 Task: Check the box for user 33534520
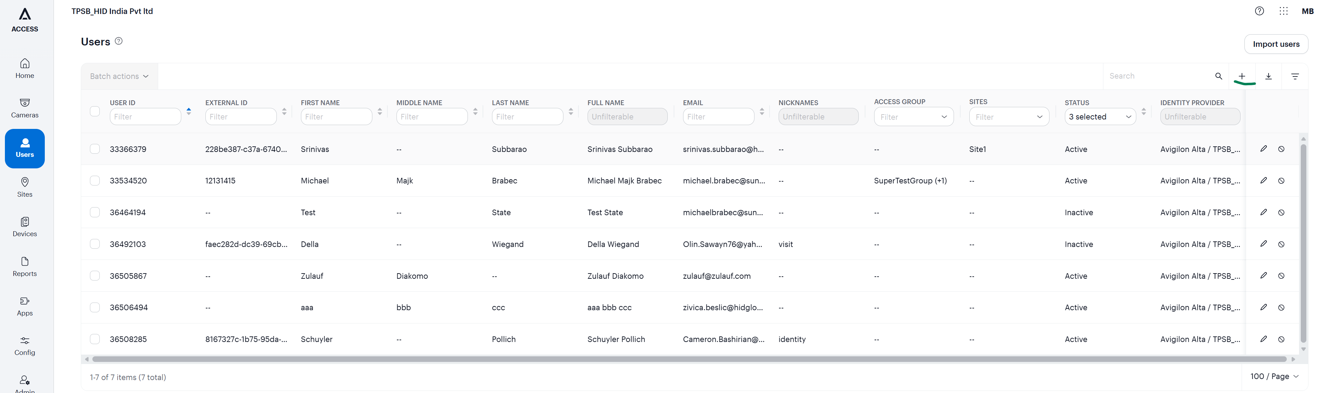(x=95, y=181)
